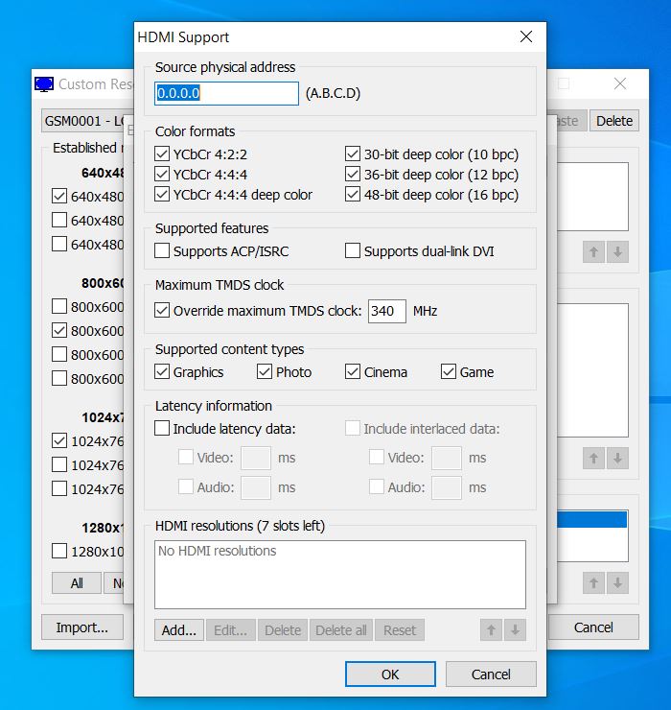
Task: Toggle Override maximum TMDS clock checkbox
Action: (x=162, y=311)
